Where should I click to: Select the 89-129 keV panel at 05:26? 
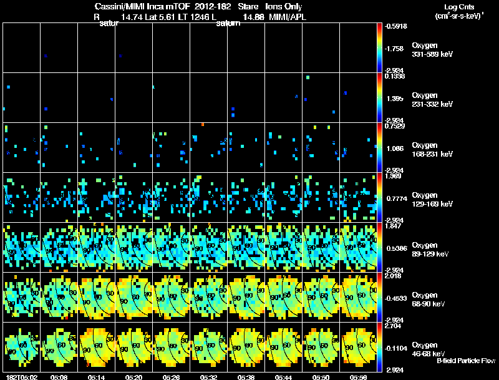171,247
